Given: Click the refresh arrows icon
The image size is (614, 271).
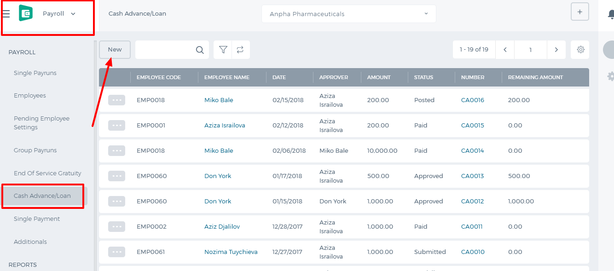Looking at the screenshot, I should pyautogui.click(x=240, y=50).
